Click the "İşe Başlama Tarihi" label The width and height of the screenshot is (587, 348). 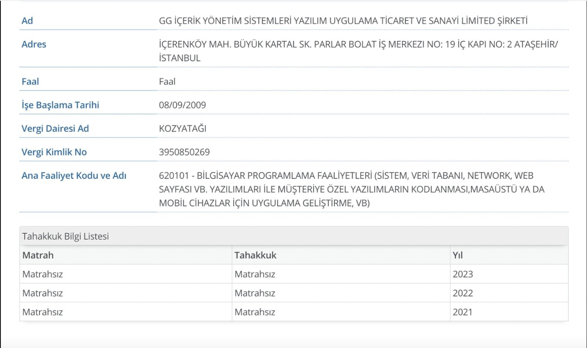pyautogui.click(x=60, y=105)
